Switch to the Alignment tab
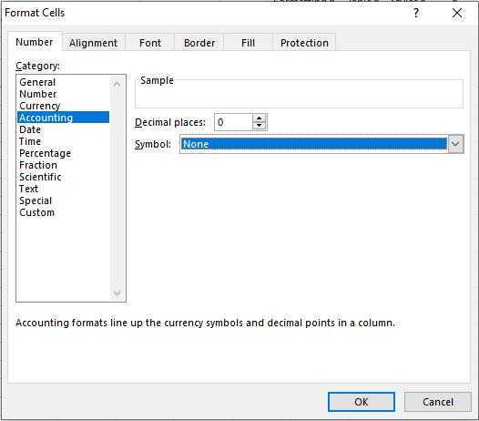479x421 pixels. [93, 43]
